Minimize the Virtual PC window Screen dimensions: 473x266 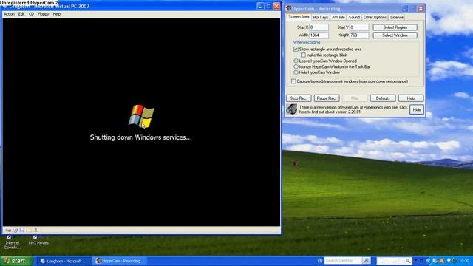tap(261, 6)
